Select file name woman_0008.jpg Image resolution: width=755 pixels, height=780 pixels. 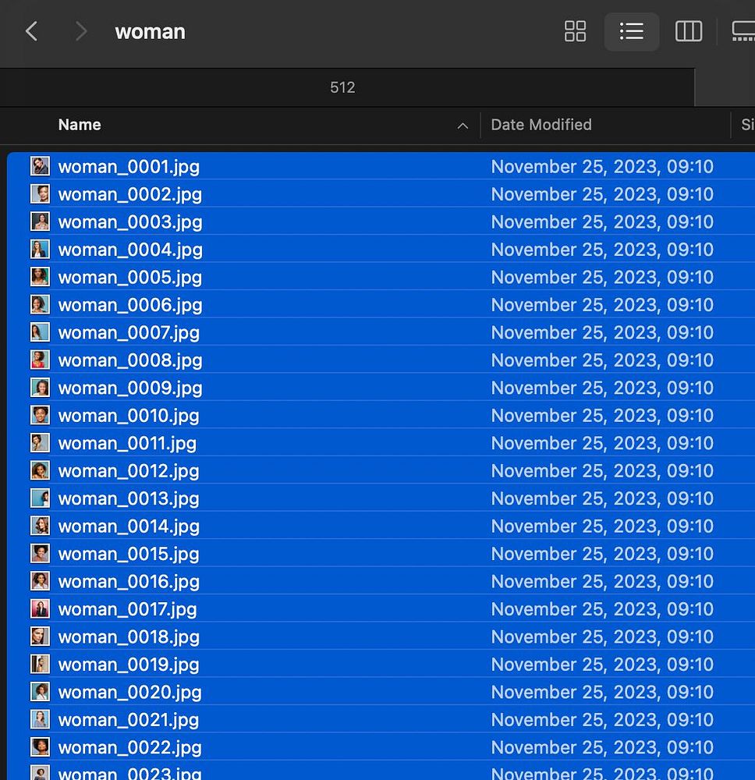[130, 360]
